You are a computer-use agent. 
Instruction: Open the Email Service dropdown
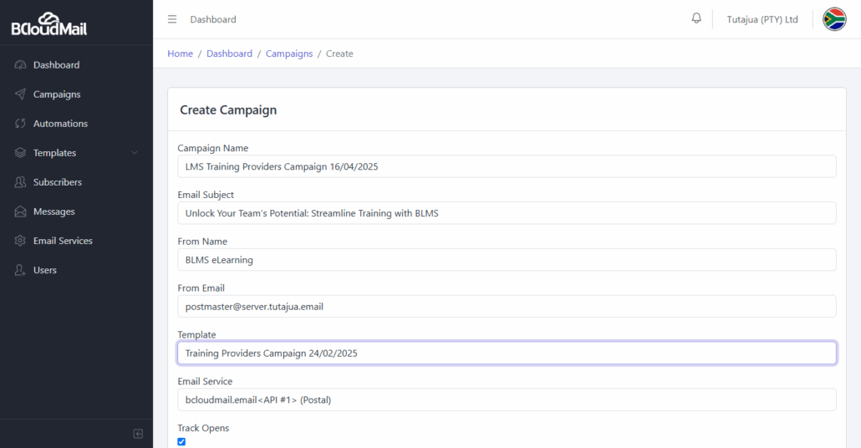(507, 400)
